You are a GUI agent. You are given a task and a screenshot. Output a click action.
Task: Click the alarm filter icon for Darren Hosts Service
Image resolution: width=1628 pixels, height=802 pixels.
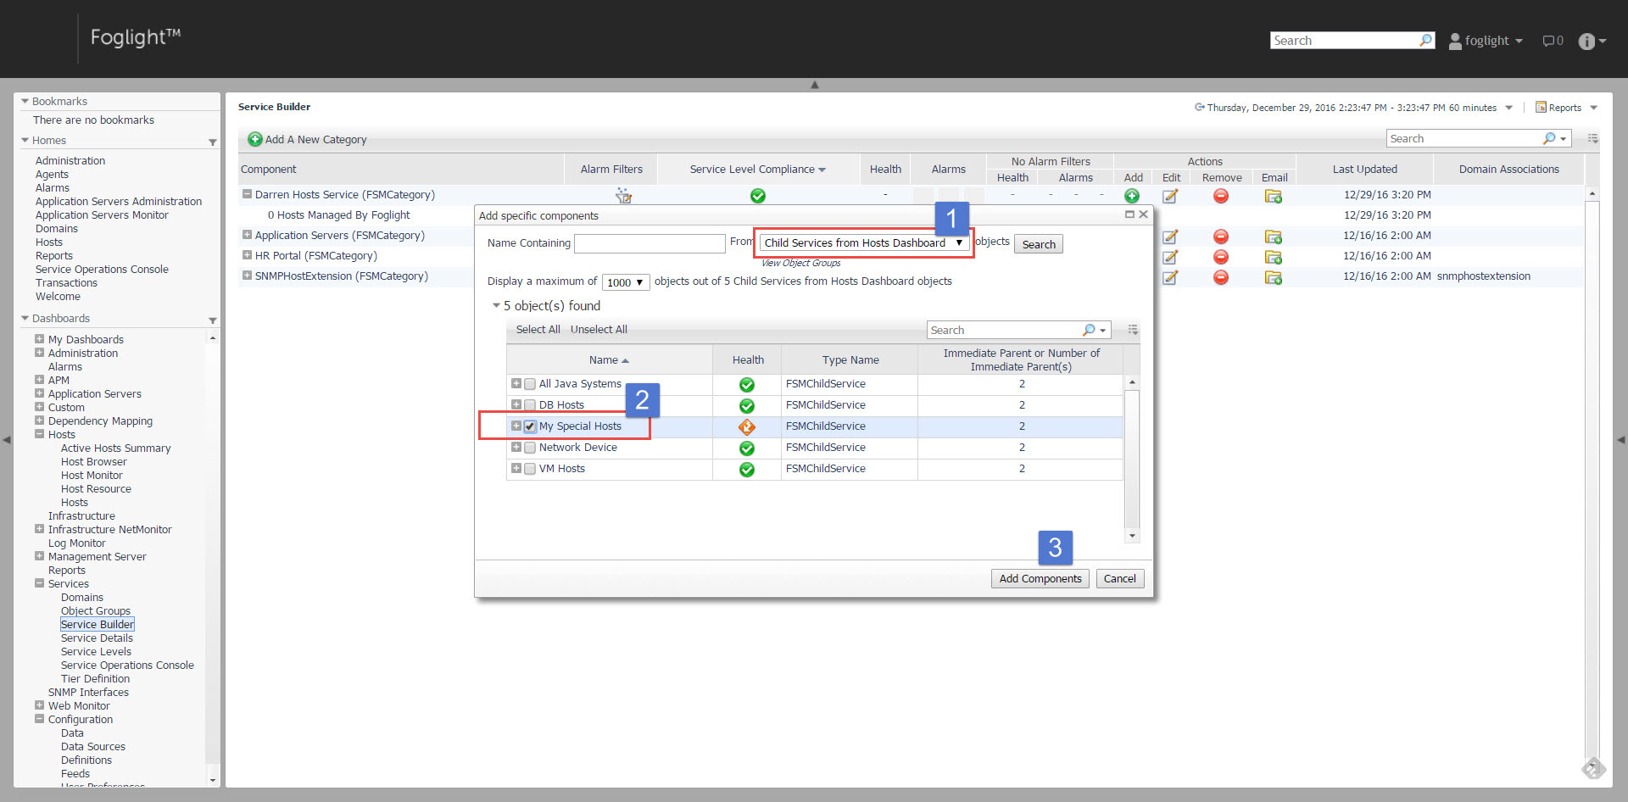623,196
